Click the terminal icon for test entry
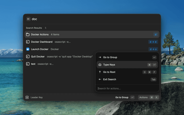184x115 pixels. (28, 64)
